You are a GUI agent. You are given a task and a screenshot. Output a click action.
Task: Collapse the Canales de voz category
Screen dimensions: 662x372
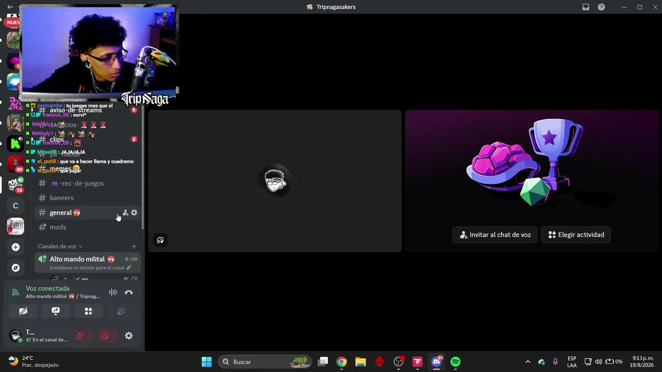click(60, 246)
